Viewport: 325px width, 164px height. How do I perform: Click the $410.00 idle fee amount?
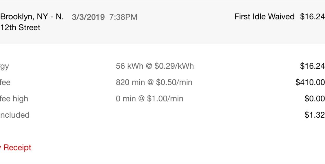tap(310, 82)
